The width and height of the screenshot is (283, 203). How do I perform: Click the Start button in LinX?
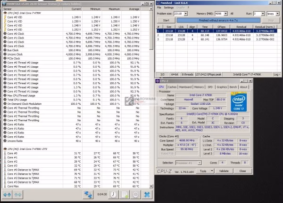click(166, 20)
